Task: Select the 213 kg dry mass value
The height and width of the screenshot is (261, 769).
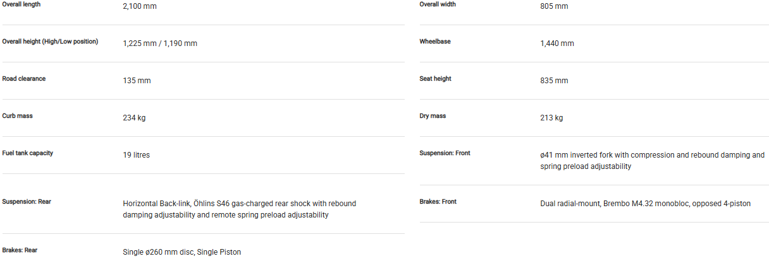Action: tap(551, 118)
